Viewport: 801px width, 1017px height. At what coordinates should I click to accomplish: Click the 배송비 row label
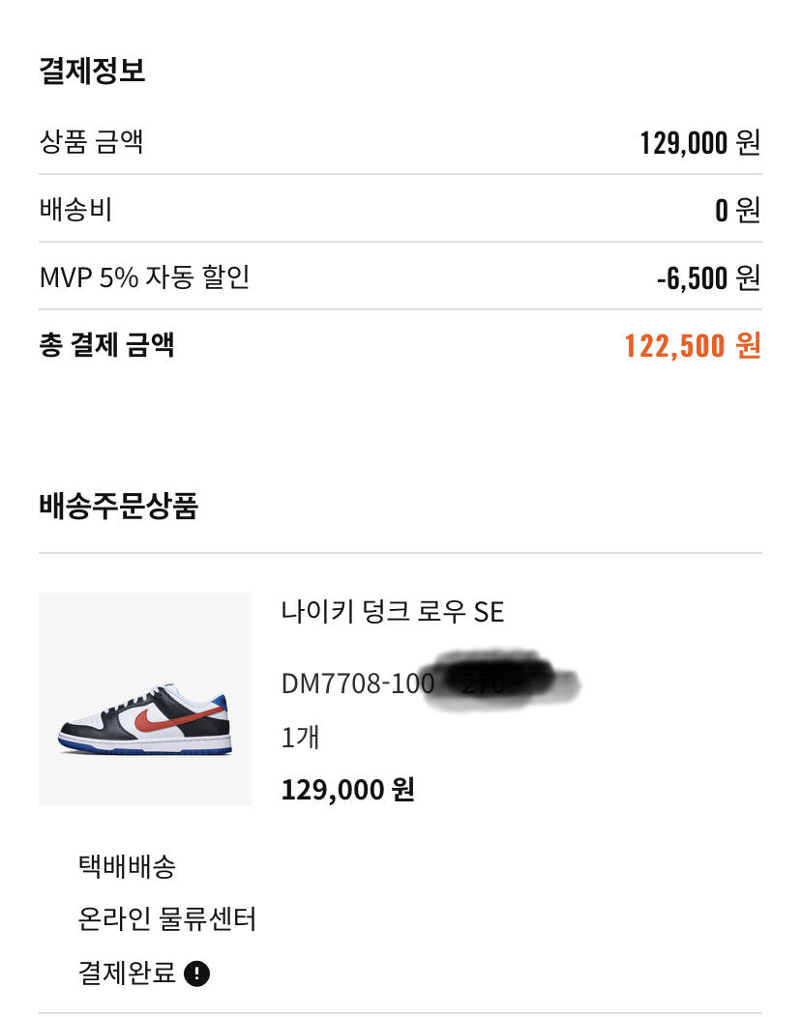pos(75,210)
